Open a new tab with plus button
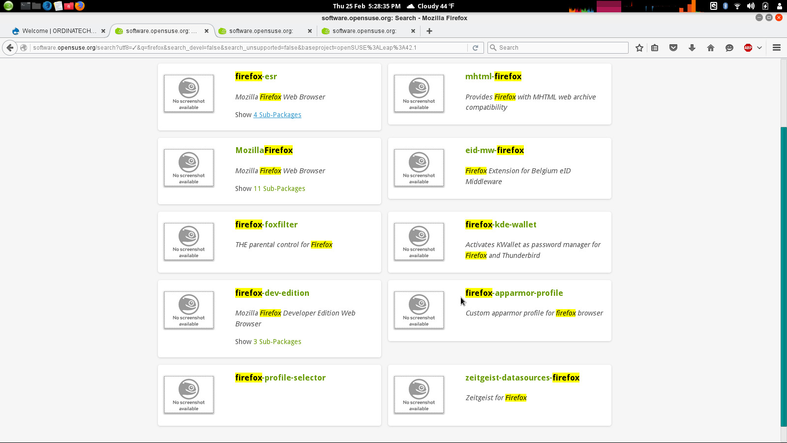The image size is (787, 443). point(429,31)
